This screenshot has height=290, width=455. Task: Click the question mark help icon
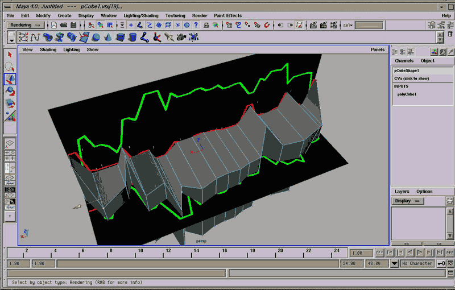196,25
